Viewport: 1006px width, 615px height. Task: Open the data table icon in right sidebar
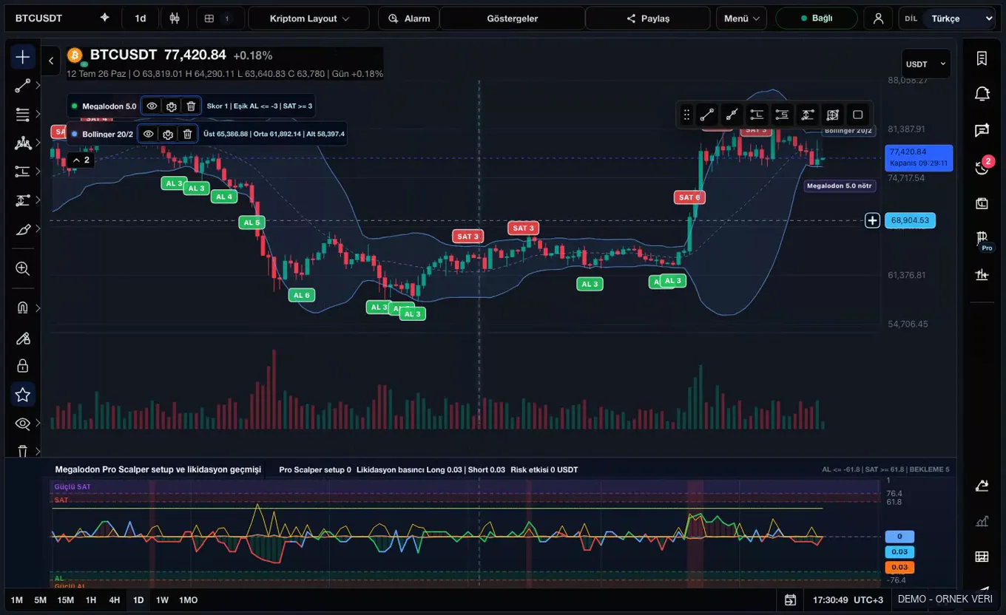(982, 557)
